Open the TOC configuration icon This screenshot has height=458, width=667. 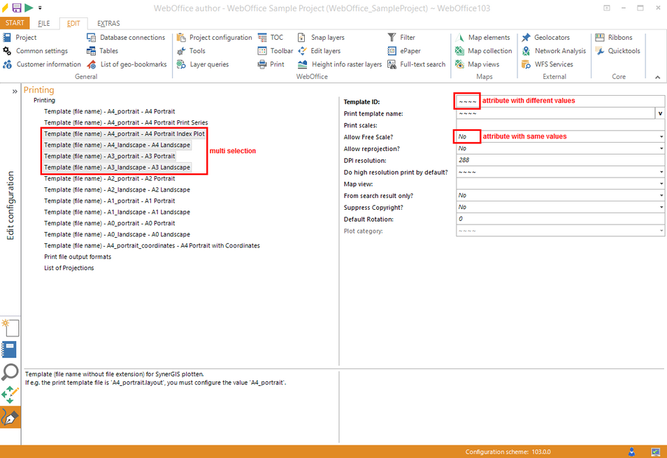(x=272, y=37)
